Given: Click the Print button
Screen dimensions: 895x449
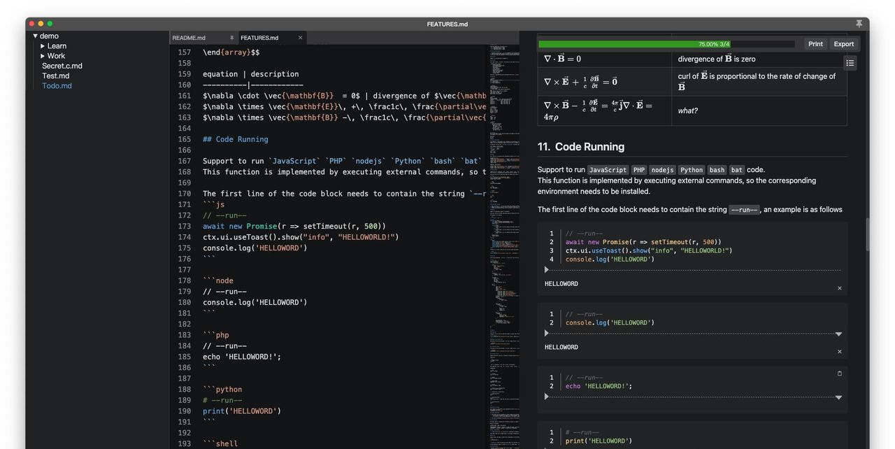Looking at the screenshot, I should [815, 44].
